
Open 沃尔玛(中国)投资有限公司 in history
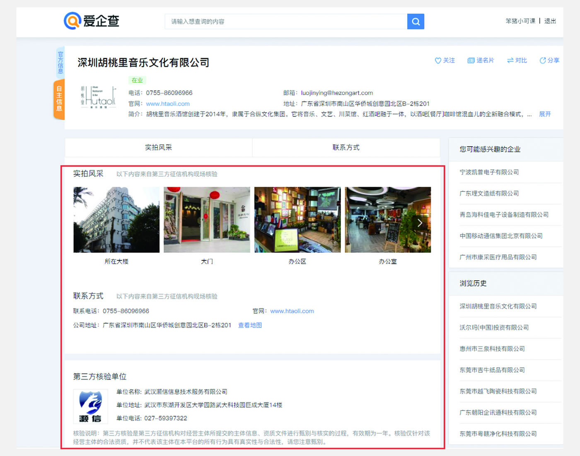(x=494, y=327)
